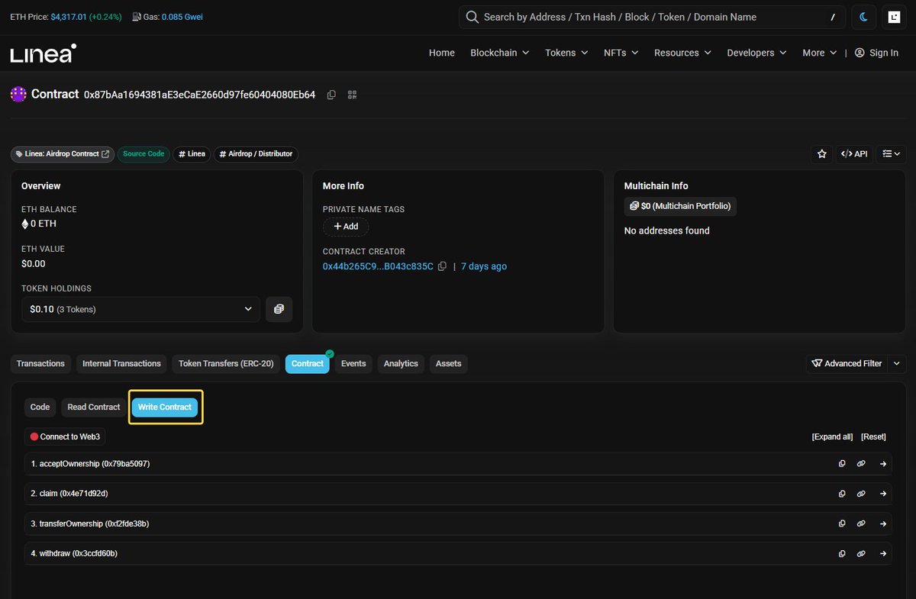916x599 pixels.
Task: Expand the token holdings $0.10 dropdown
Action: point(140,309)
